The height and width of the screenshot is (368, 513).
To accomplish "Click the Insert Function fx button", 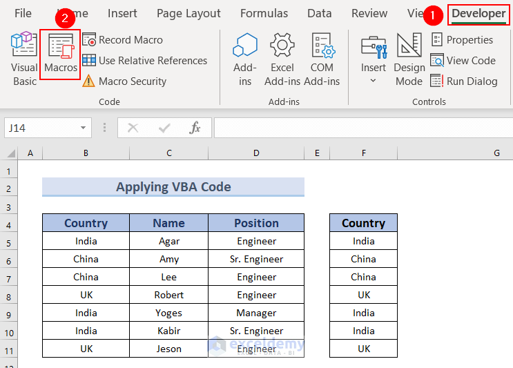I will point(195,128).
